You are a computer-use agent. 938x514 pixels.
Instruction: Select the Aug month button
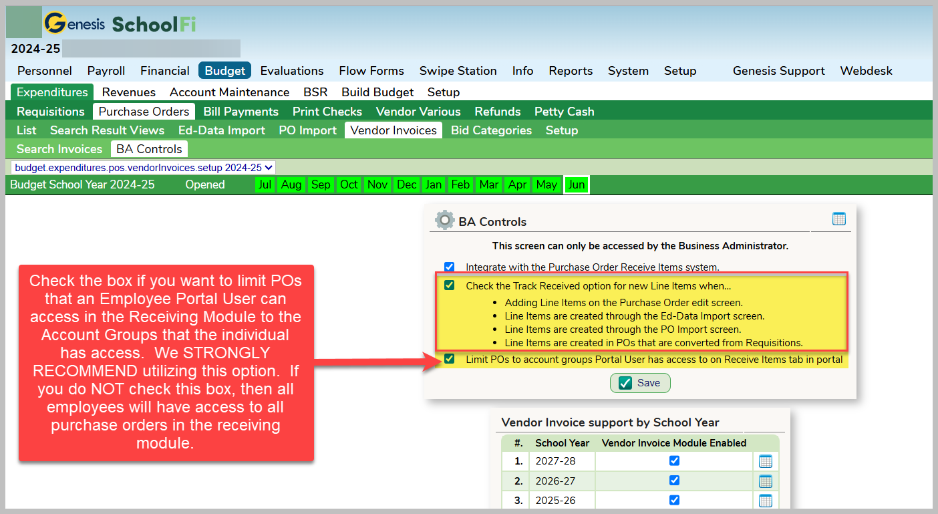tap(291, 184)
